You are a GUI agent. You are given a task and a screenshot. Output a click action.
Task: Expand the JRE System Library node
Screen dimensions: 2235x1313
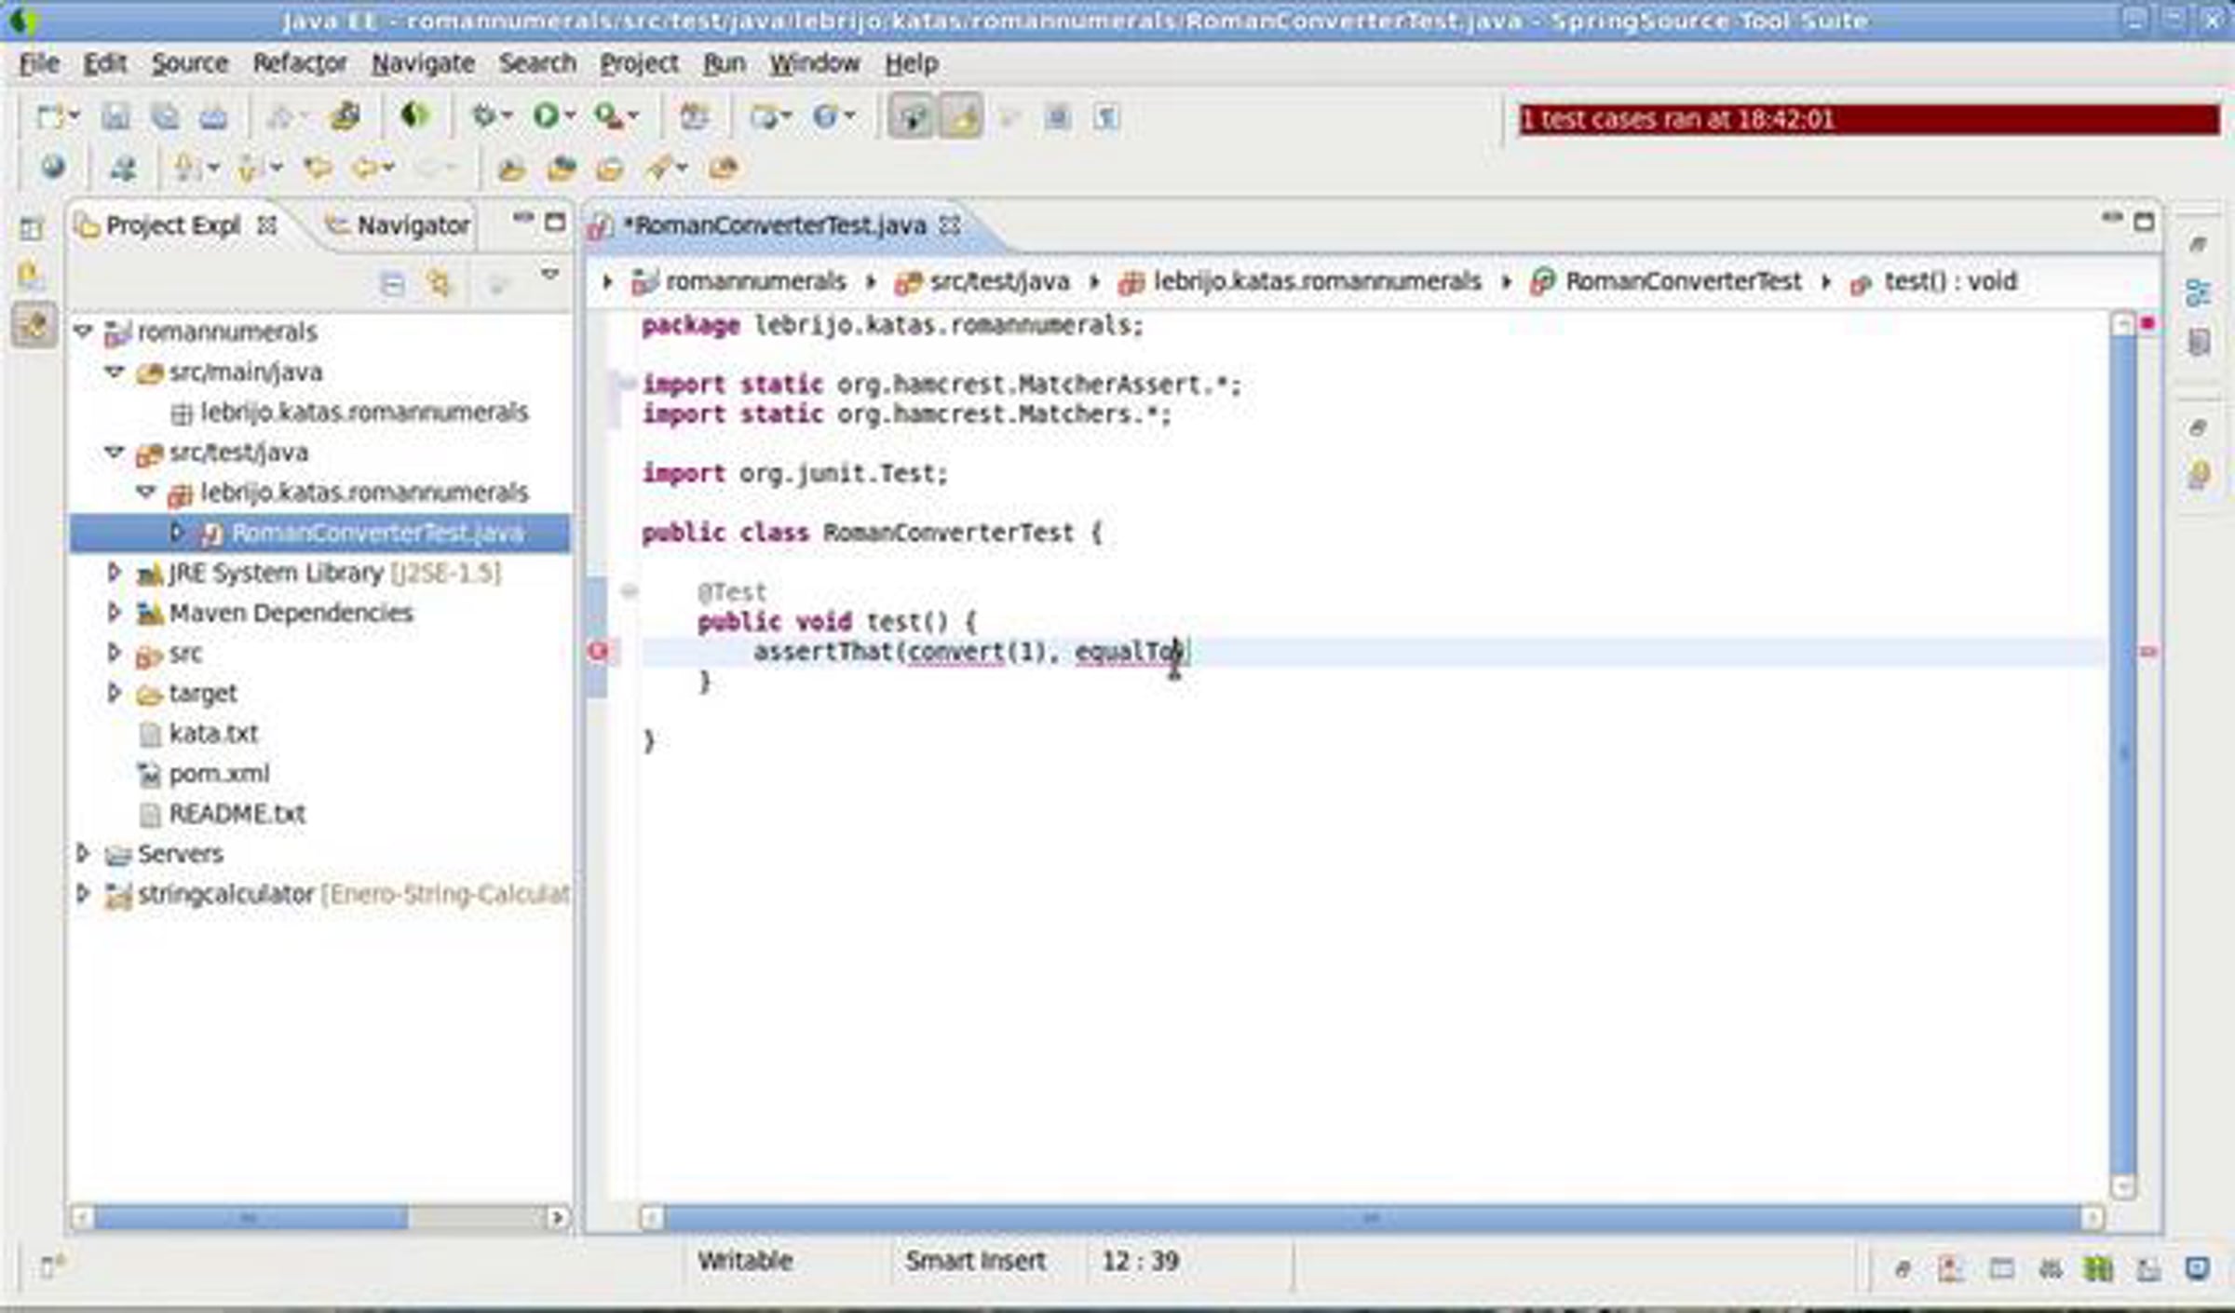coord(115,572)
